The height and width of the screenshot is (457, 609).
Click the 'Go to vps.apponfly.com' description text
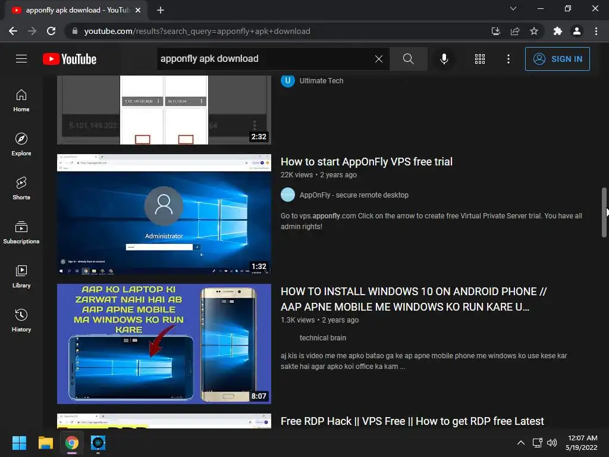431,221
